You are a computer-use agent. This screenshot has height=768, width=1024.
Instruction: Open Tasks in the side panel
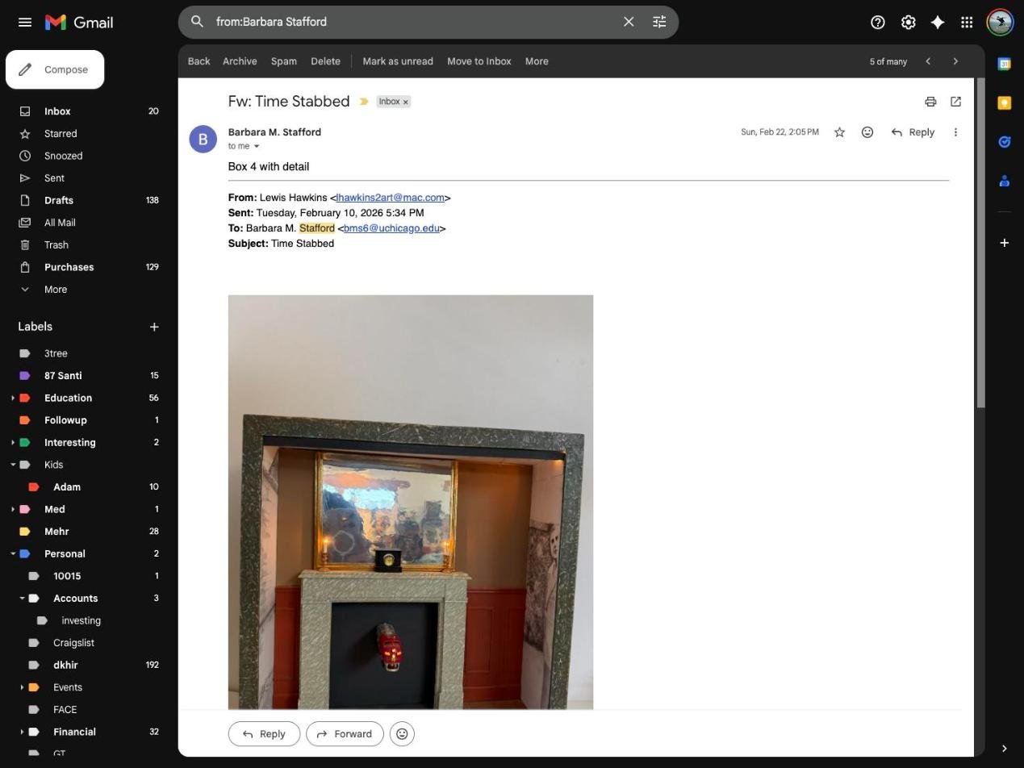click(1005, 142)
